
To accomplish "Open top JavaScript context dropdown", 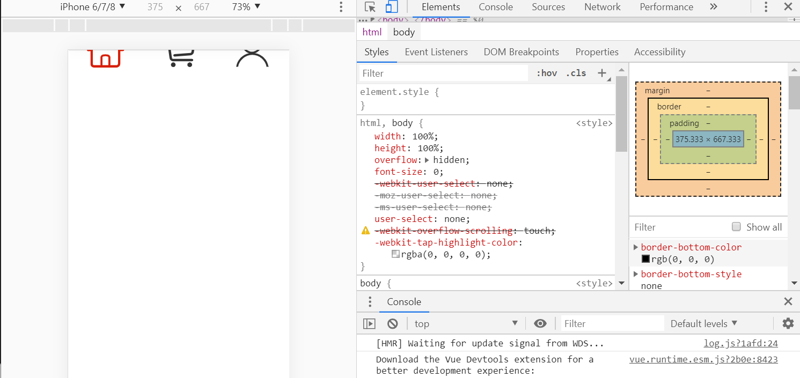I will click(466, 323).
